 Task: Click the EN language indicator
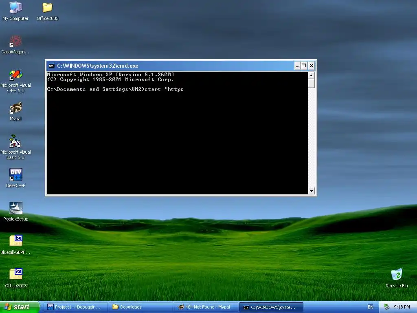371,307
